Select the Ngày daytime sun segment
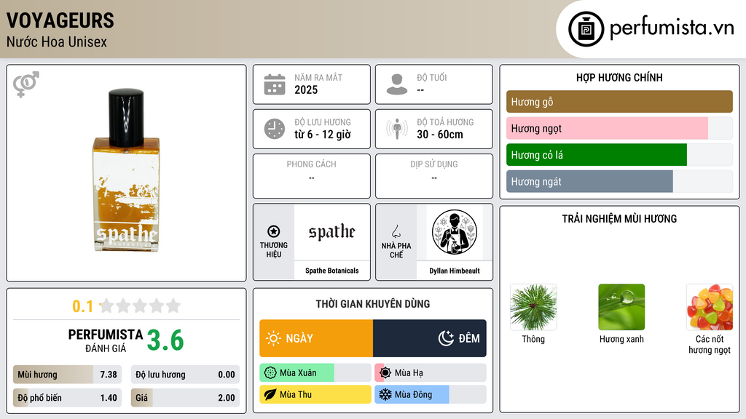Image resolution: width=746 pixels, height=419 pixels. tap(316, 338)
